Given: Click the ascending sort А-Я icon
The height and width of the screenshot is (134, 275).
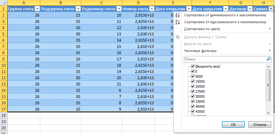Looking at the screenshot, I should (177, 15).
